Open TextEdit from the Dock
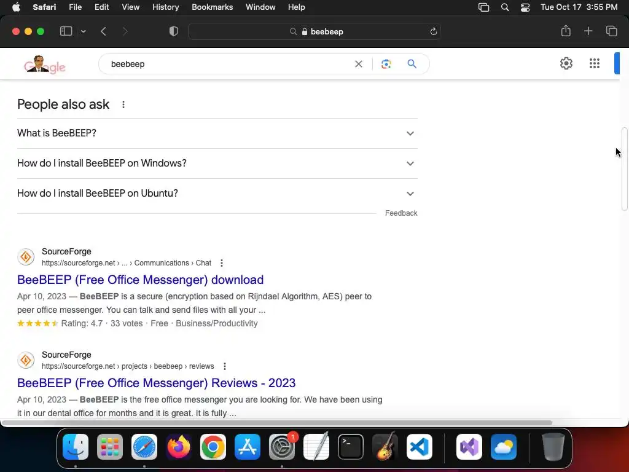The height and width of the screenshot is (472, 629). [x=316, y=447]
